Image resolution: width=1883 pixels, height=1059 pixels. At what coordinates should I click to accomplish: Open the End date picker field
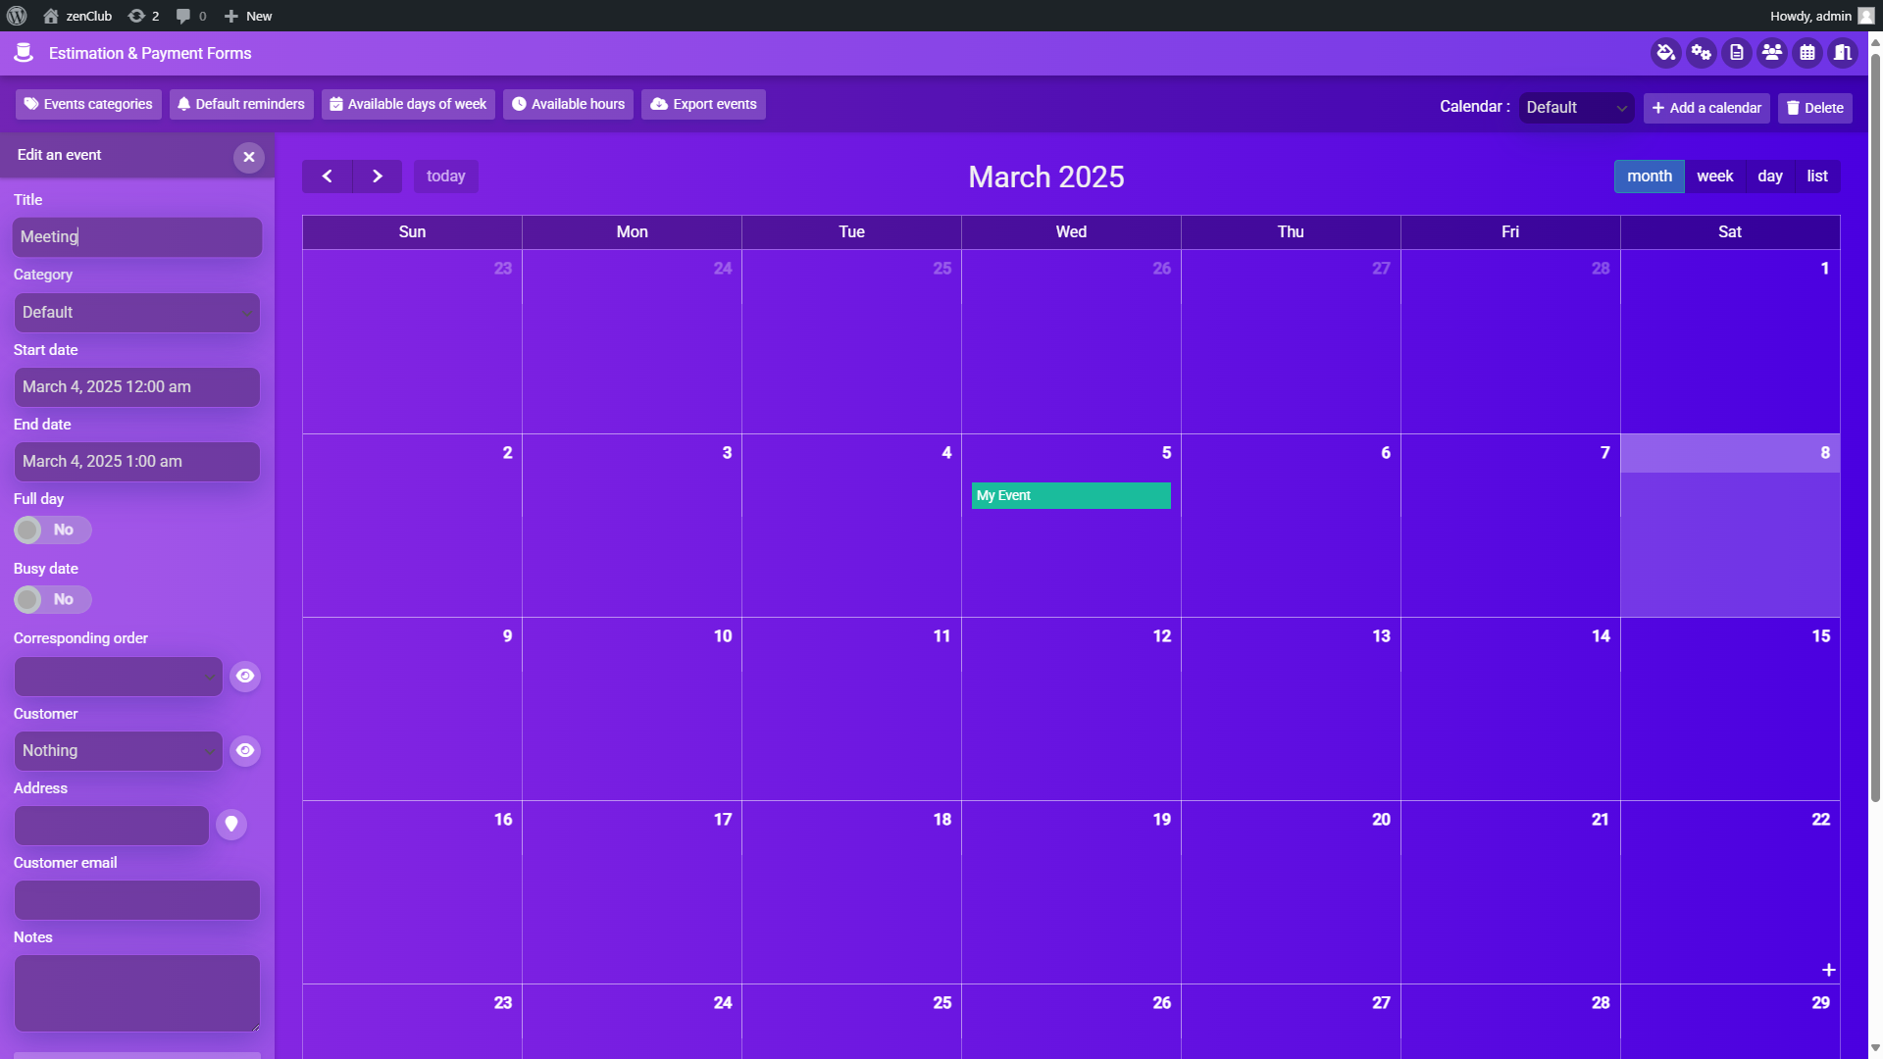[x=137, y=462]
